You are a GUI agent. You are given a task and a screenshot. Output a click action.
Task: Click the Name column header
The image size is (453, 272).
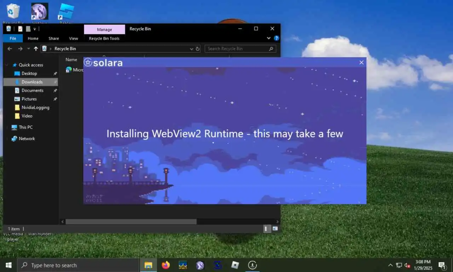click(x=71, y=60)
